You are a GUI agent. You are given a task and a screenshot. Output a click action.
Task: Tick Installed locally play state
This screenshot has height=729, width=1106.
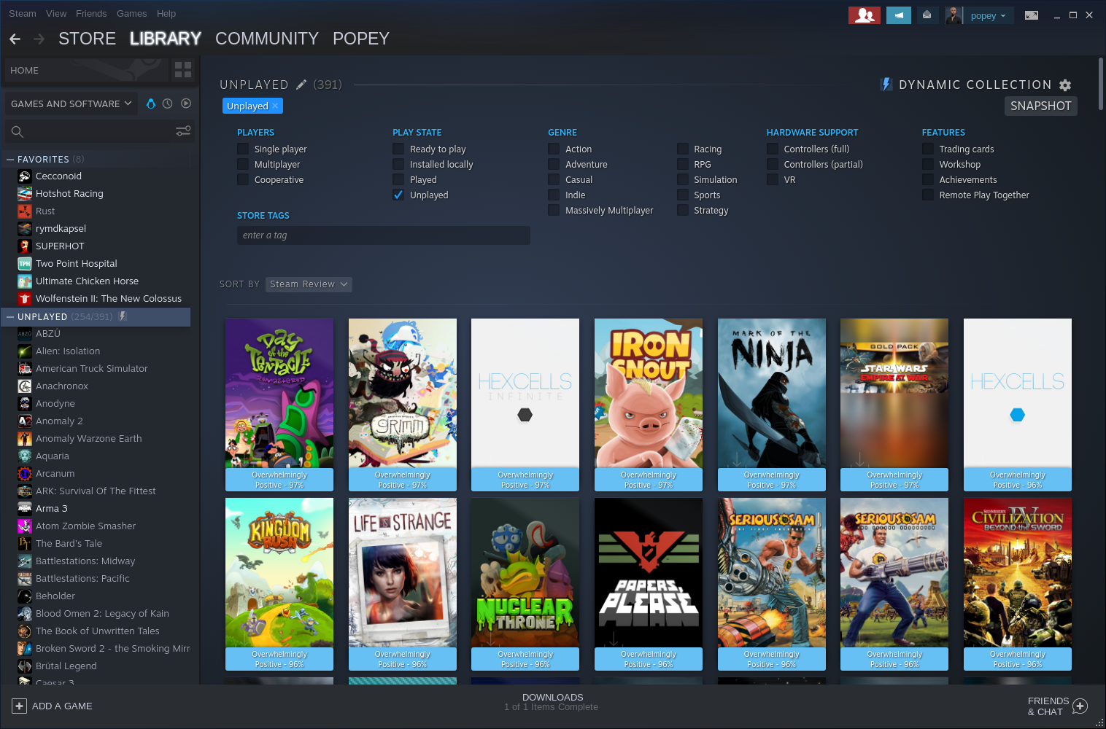click(x=398, y=164)
